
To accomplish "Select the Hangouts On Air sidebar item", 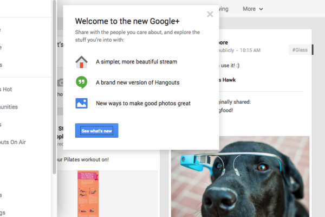I will [13, 142].
